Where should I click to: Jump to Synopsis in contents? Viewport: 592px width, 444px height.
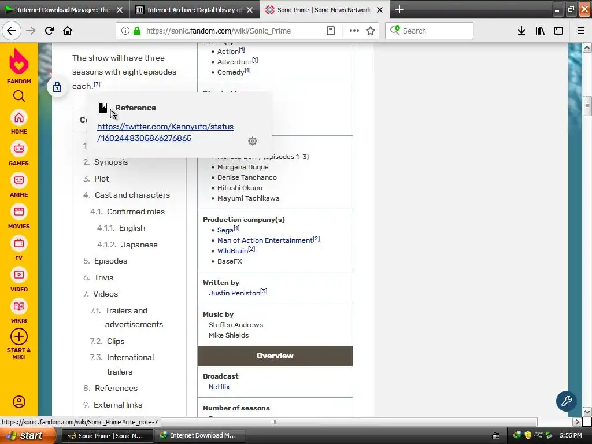pyautogui.click(x=110, y=162)
